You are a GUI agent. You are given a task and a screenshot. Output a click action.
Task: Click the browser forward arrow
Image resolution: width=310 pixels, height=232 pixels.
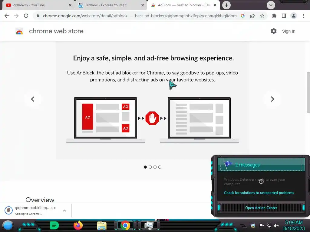tap(16, 16)
